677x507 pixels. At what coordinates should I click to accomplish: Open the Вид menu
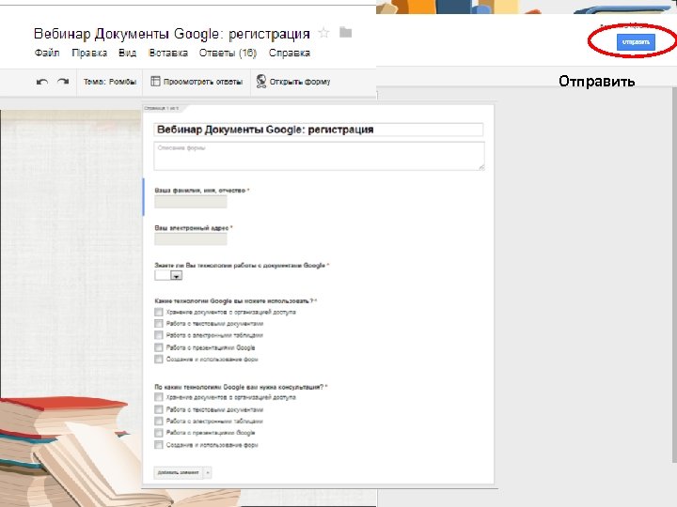click(127, 53)
